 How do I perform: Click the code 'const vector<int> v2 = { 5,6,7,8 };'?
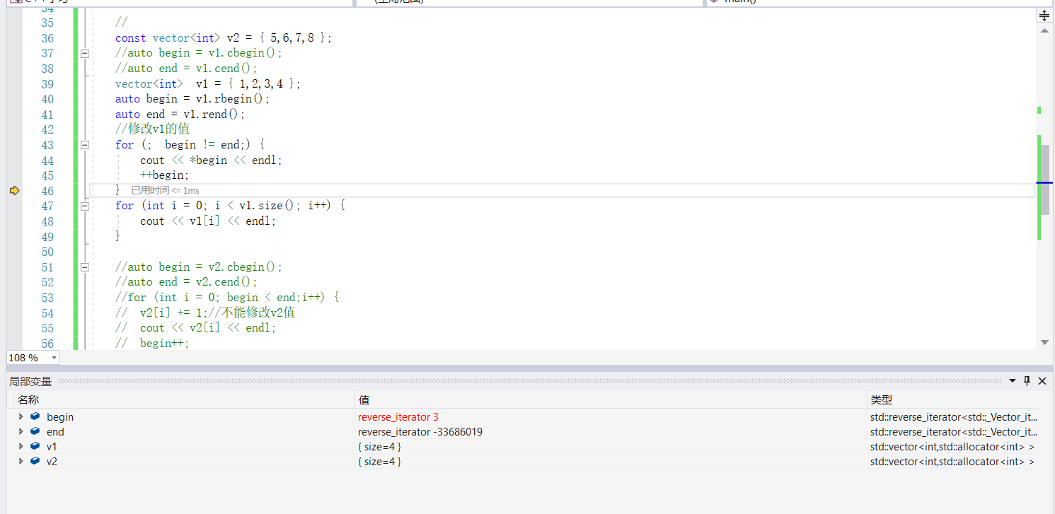point(224,38)
